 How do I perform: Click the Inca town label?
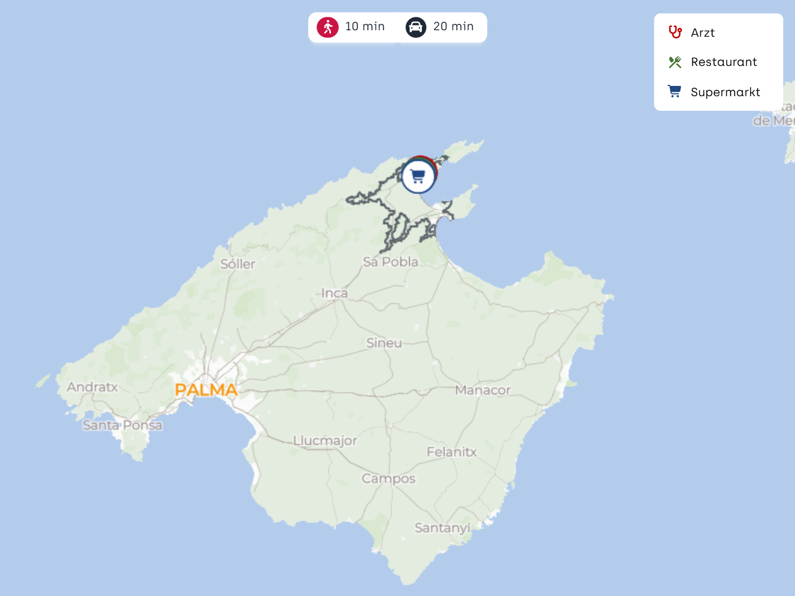(334, 293)
